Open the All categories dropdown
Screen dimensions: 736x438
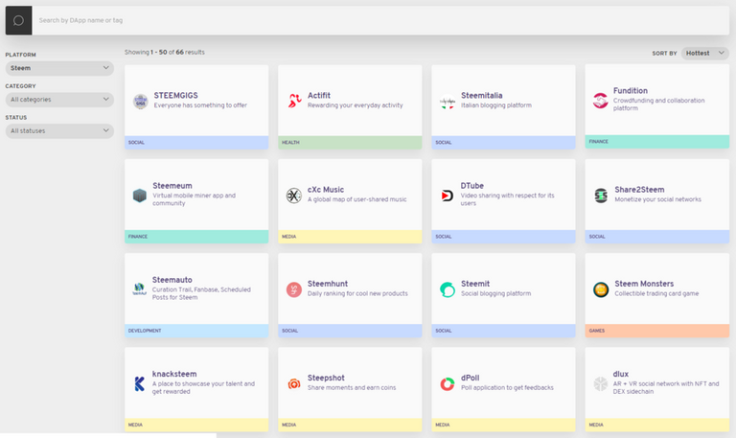[59, 99]
